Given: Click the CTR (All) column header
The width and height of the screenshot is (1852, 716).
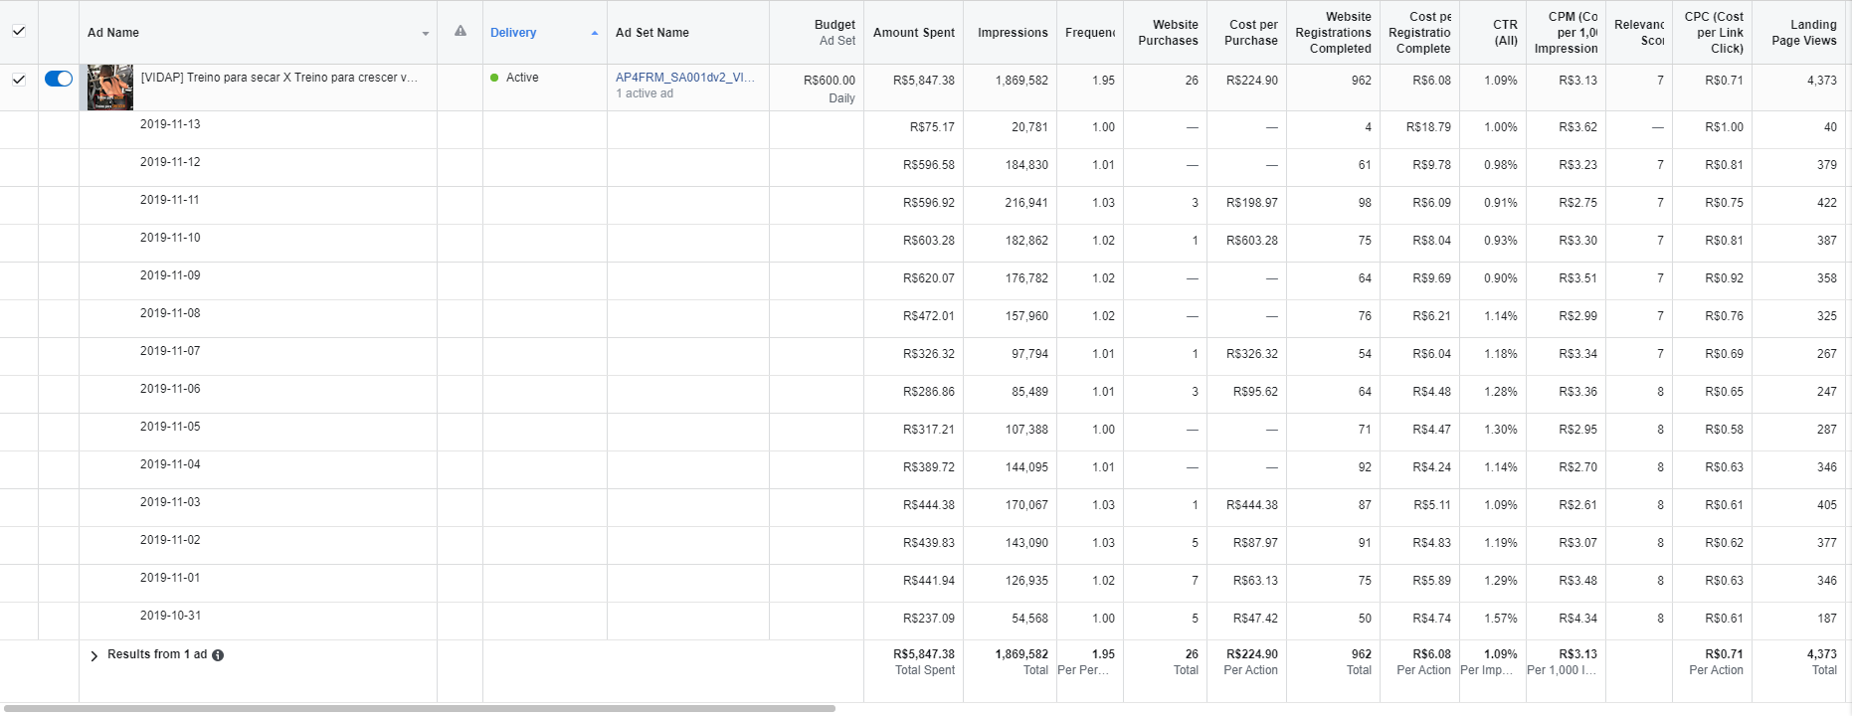Looking at the screenshot, I should [1505, 33].
